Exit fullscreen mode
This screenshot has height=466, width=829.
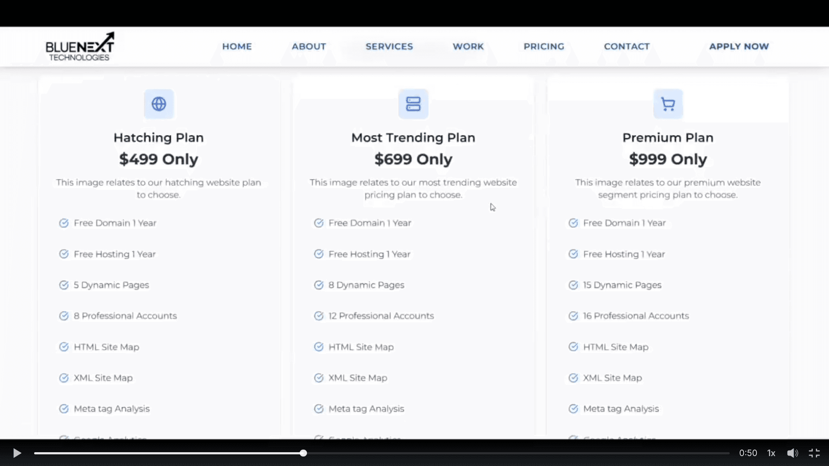814,453
